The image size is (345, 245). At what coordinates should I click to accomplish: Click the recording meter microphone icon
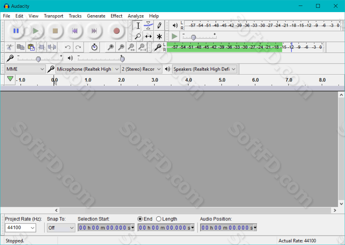click(x=157, y=47)
